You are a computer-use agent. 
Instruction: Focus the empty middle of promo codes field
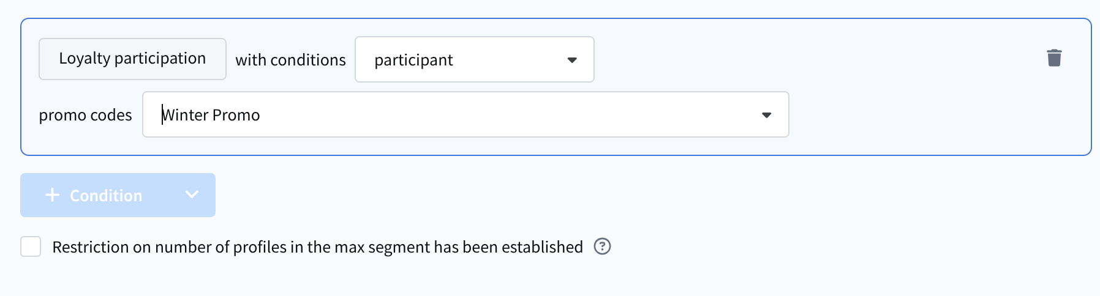pyautogui.click(x=490, y=115)
